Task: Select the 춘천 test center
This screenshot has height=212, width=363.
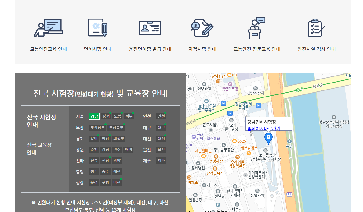Action: pyautogui.click(x=94, y=150)
